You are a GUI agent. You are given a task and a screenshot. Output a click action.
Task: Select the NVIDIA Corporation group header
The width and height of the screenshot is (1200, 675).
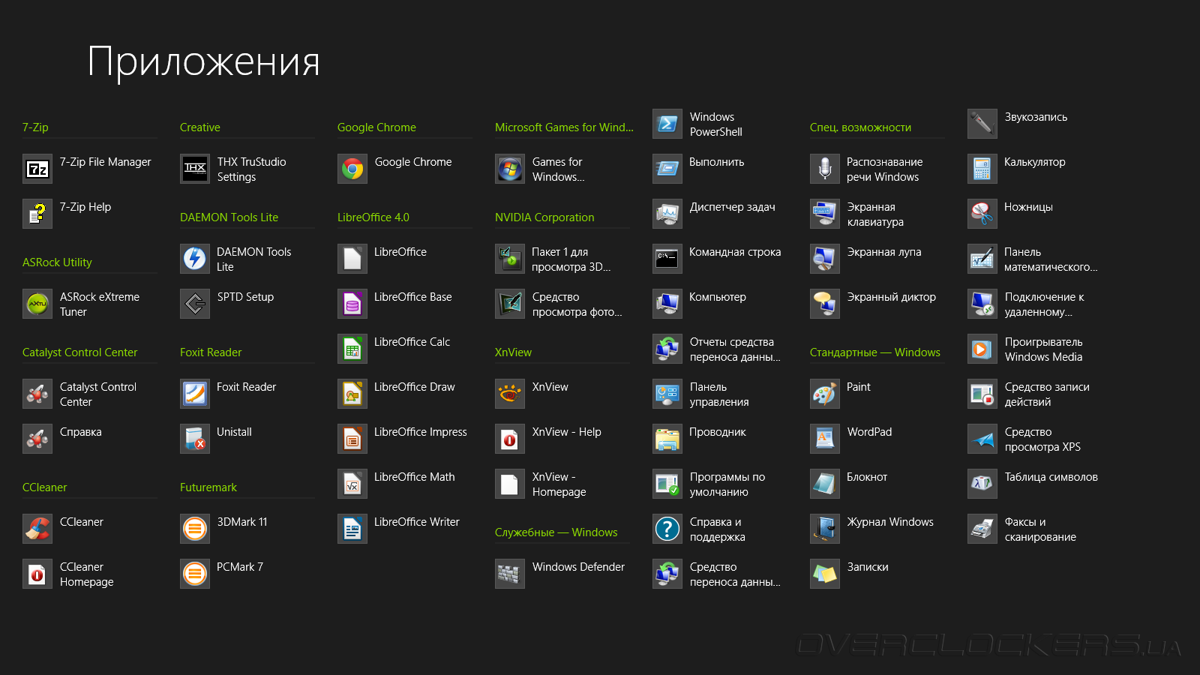tap(544, 217)
